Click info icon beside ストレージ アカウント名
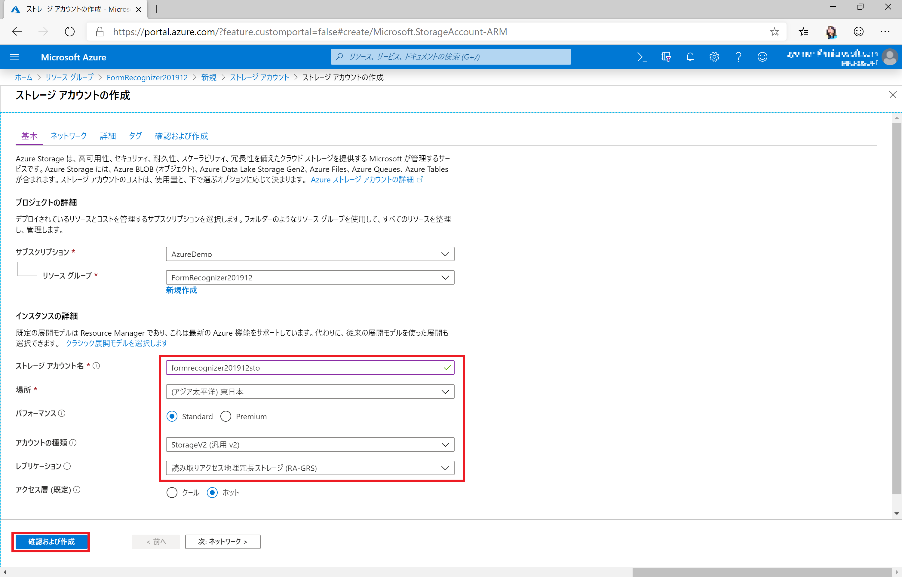This screenshot has height=577, width=902. [96, 366]
